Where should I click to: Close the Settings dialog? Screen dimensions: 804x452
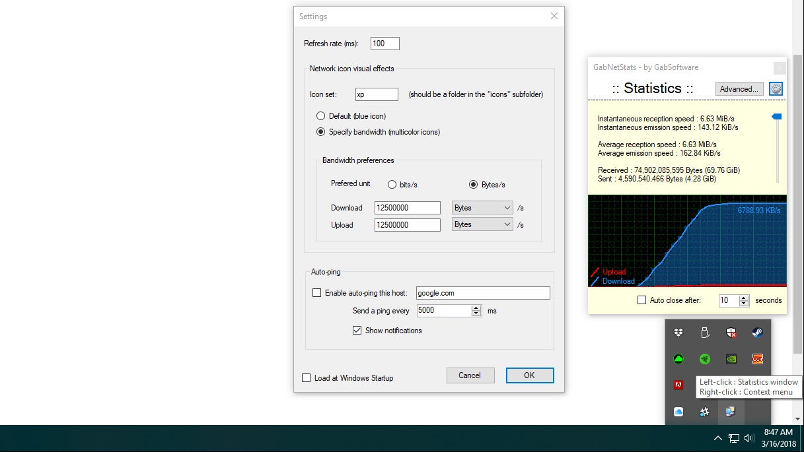pos(554,16)
